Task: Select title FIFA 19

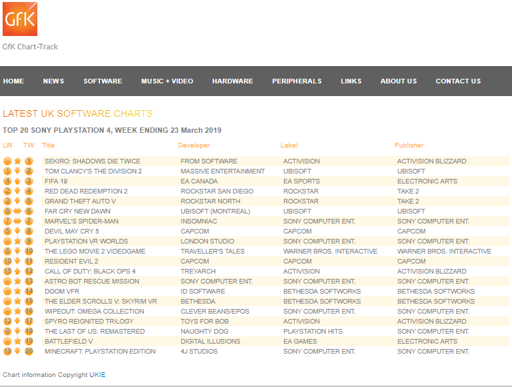Action: coord(56,181)
